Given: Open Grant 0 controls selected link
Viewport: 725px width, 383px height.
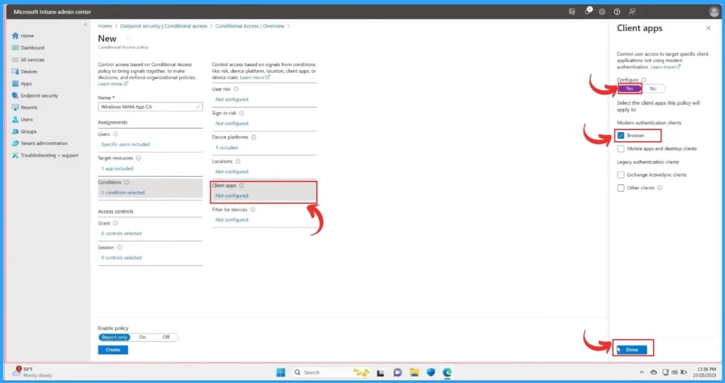Looking at the screenshot, I should pyautogui.click(x=121, y=233).
